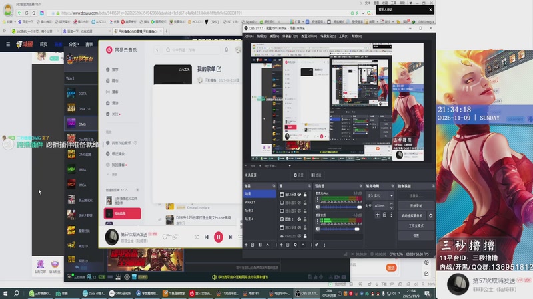Expand 更多 in NetEase sidebar
Viewport: 533px width, 299px height.
tap(112, 175)
